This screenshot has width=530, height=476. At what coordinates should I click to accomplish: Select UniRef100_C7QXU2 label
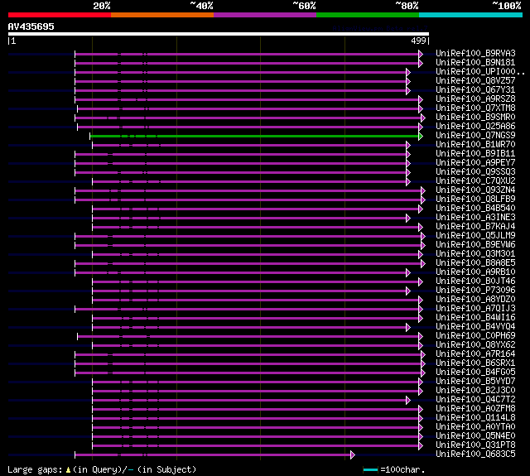(475, 181)
